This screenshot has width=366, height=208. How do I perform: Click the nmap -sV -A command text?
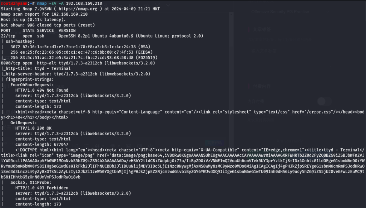(50, 4)
